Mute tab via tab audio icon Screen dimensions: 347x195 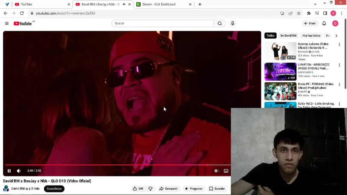point(124,4)
